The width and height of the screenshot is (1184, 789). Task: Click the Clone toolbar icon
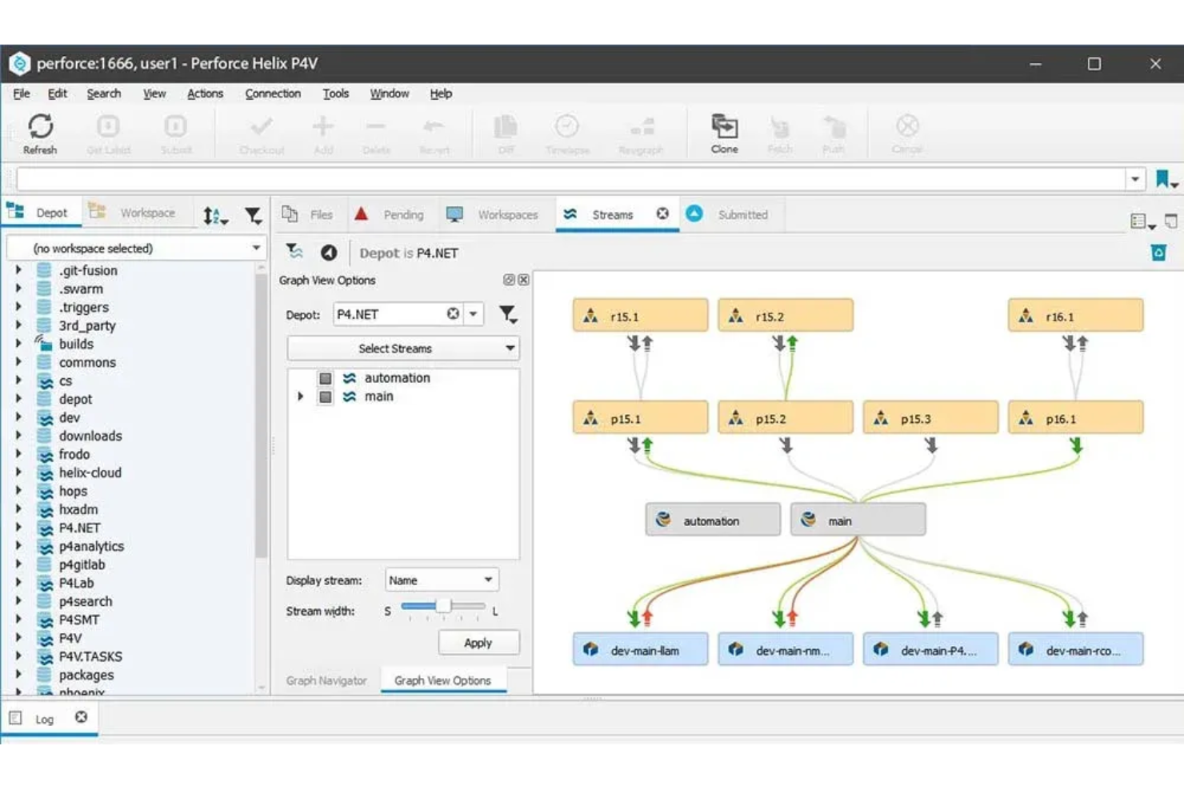coord(724,133)
